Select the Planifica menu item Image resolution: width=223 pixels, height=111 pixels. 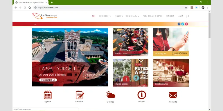118,16
